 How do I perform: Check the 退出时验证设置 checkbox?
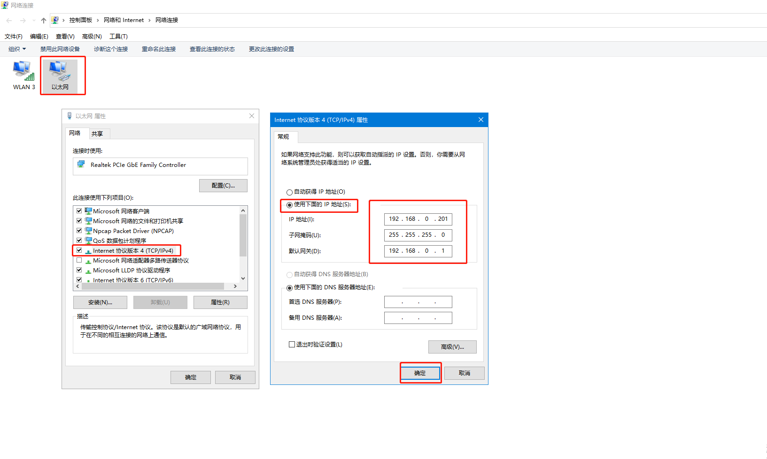click(x=292, y=344)
